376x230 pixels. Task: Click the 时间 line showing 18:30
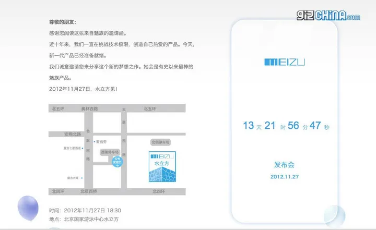(x=85, y=211)
